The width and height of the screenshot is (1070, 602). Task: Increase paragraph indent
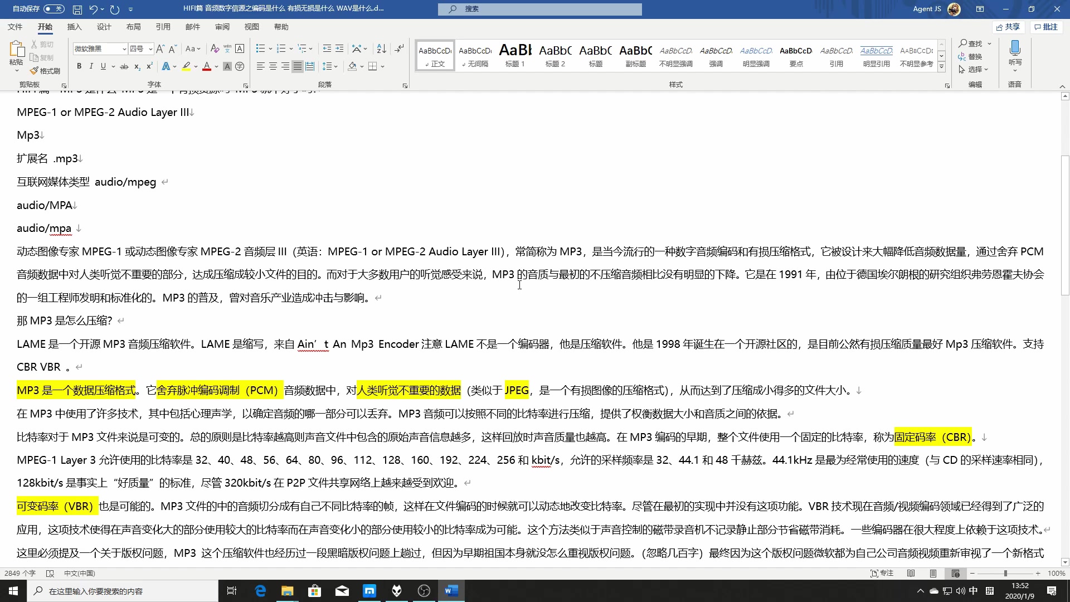tap(339, 49)
